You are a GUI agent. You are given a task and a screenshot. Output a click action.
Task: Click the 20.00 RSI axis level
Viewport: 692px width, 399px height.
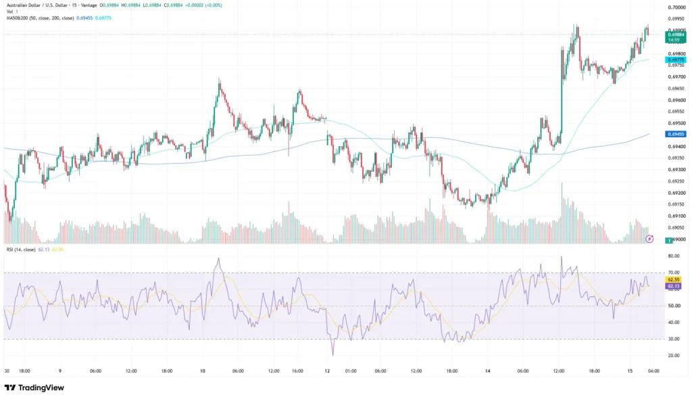(674, 356)
